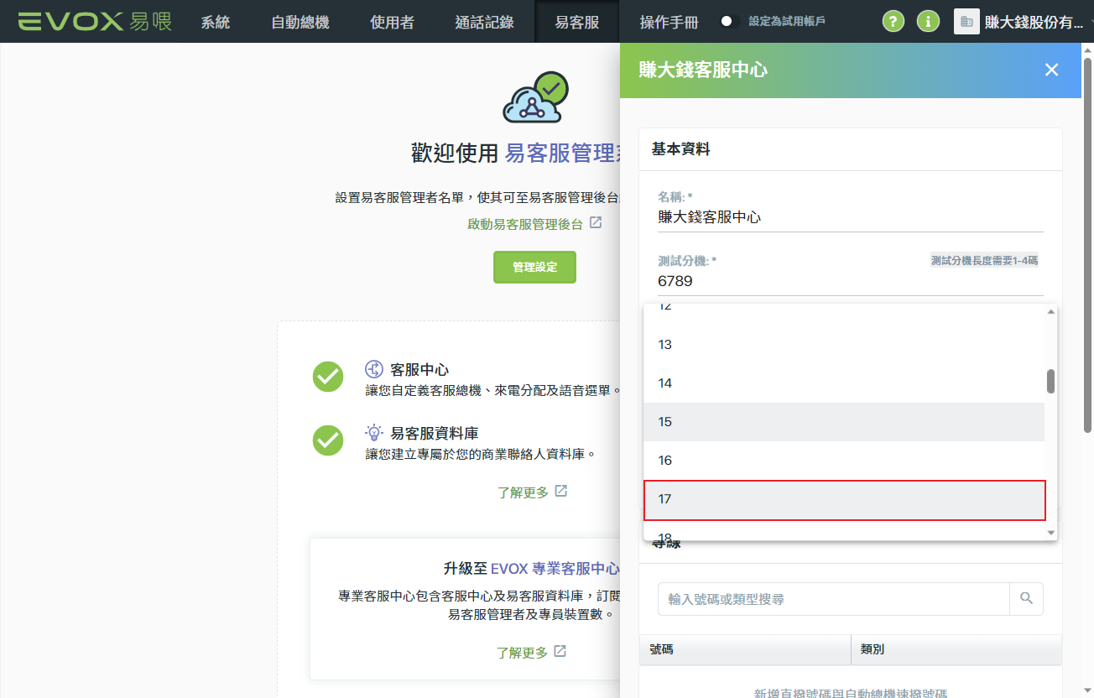Screen dimensions: 1094x698
Task: Click the external link icon beside the first 了解更多
Action: [x=561, y=491]
